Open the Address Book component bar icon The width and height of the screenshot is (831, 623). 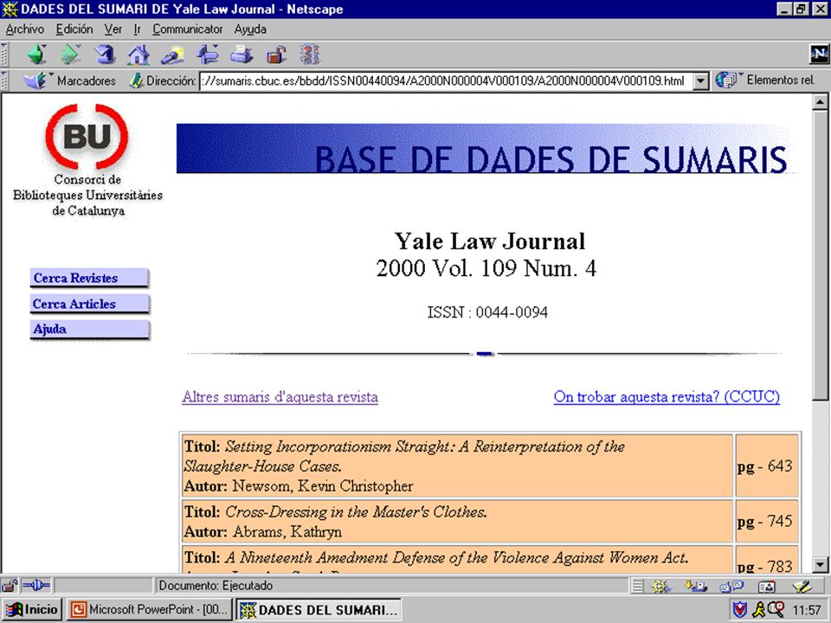pyautogui.click(x=766, y=586)
